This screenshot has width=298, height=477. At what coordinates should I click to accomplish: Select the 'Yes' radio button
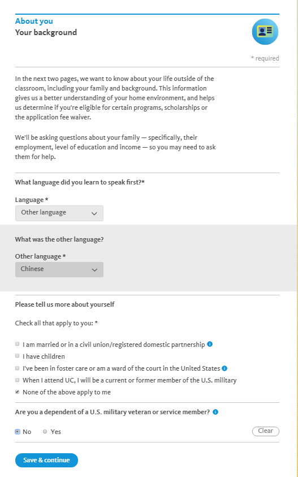[x=45, y=431]
